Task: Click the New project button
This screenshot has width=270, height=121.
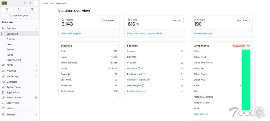Action: [109, 20]
